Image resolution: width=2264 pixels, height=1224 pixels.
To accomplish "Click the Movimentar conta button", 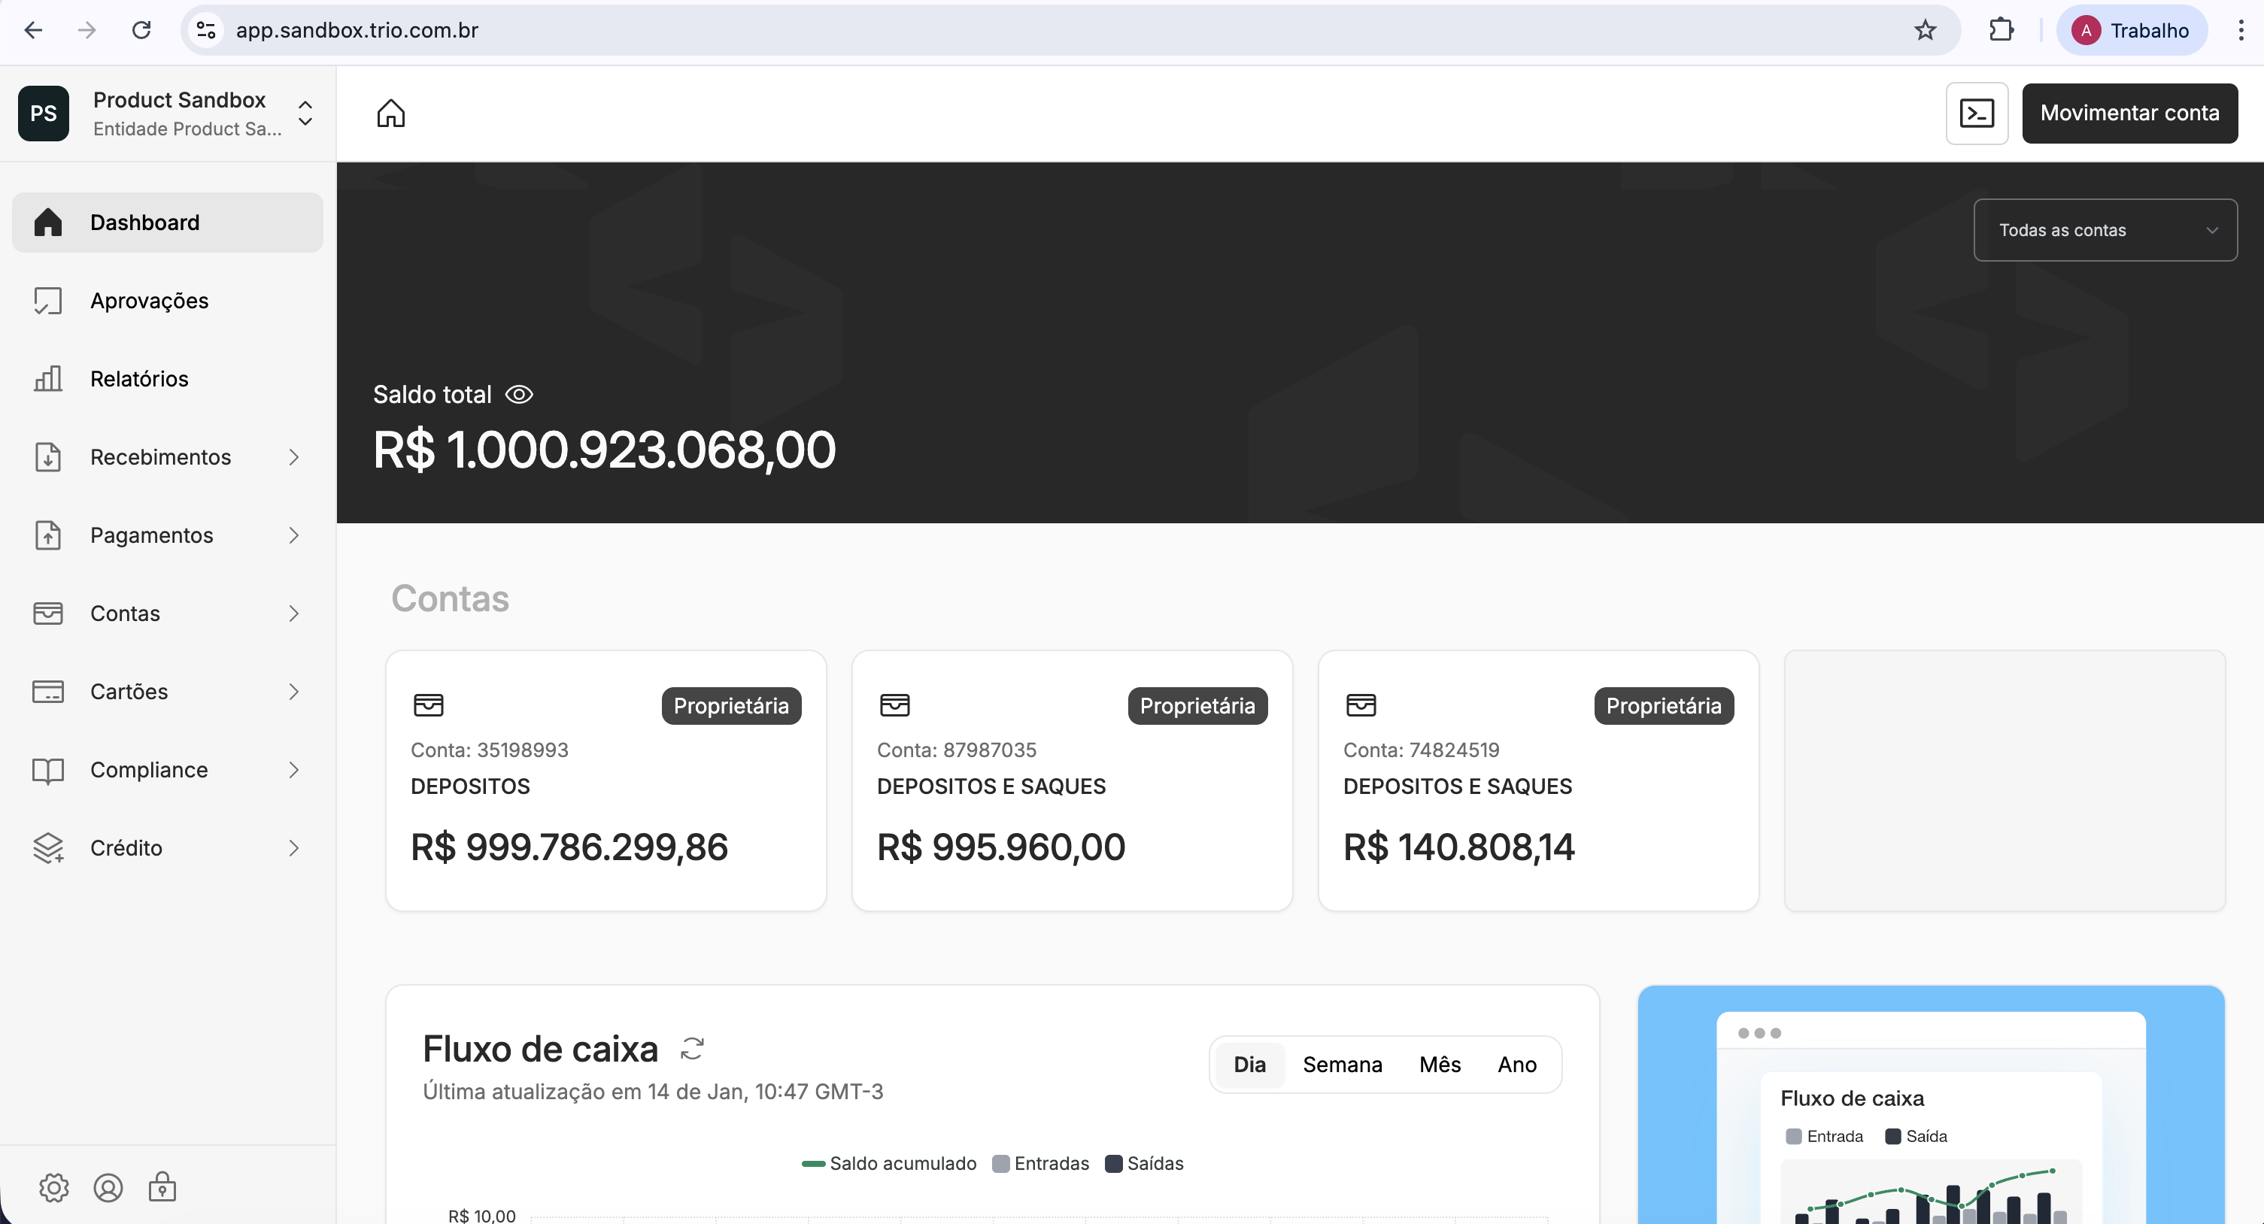I will [2130, 114].
